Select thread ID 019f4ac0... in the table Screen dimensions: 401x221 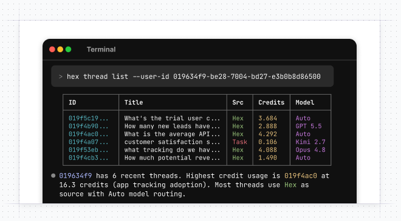[89, 134]
